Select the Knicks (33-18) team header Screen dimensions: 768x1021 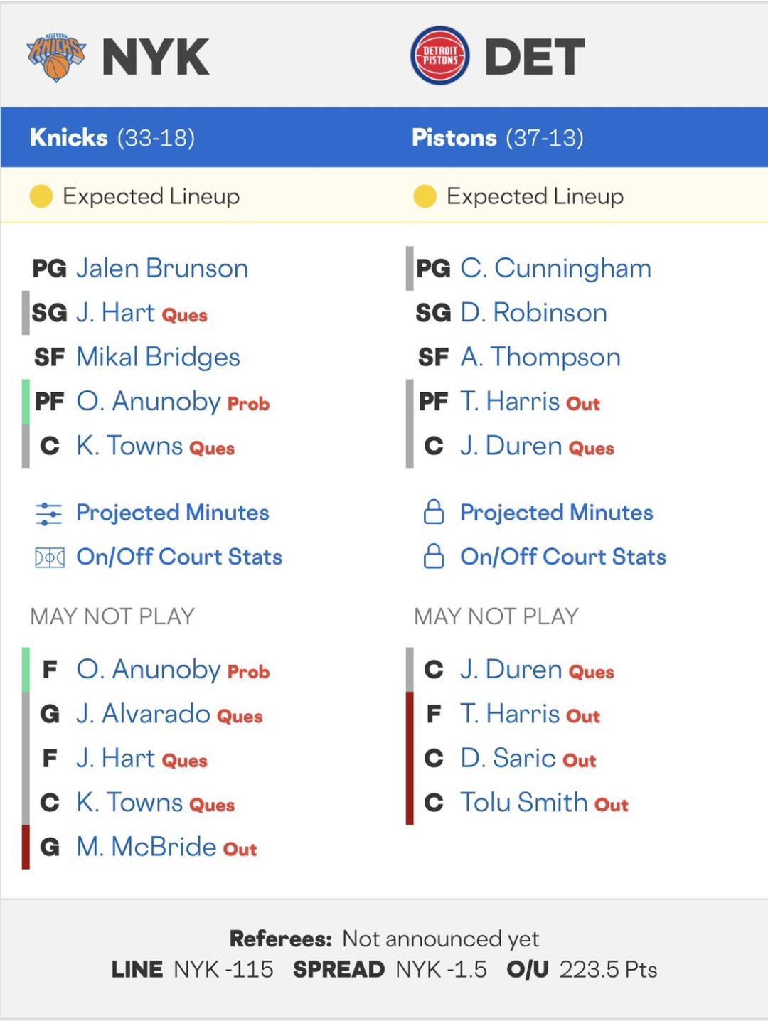pyautogui.click(x=112, y=137)
